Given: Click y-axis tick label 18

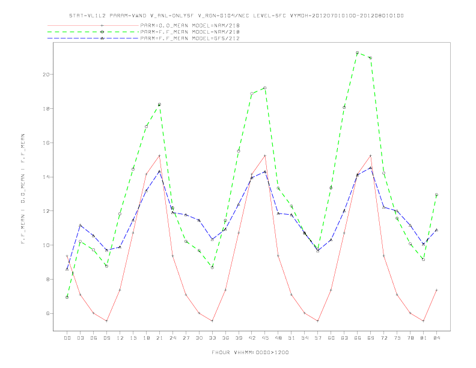Looking at the screenshot, I should pos(46,108).
